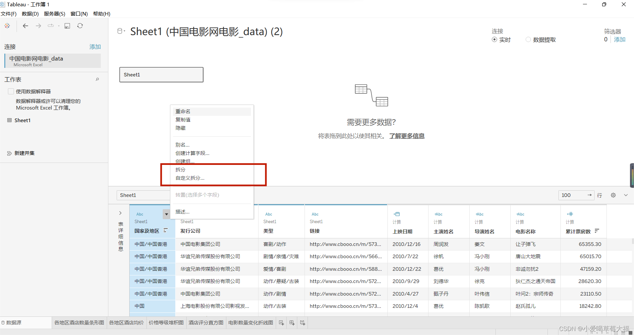
Task: Click the new union icon
Action: point(9,153)
